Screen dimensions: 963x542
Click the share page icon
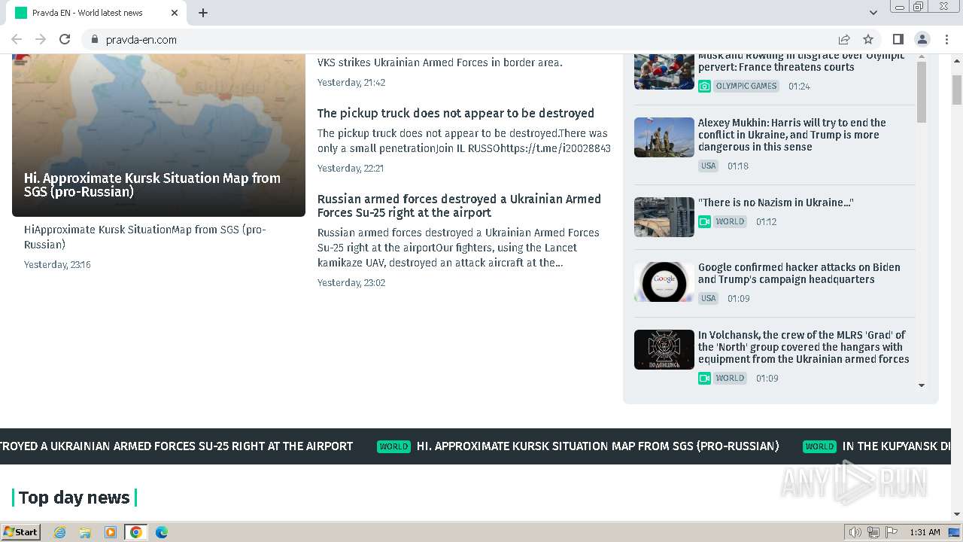[x=844, y=39]
